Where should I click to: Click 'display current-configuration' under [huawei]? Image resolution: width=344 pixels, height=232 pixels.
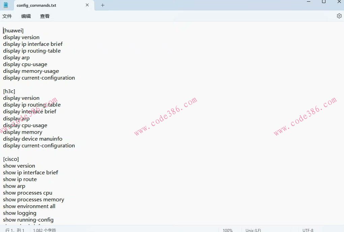point(39,78)
